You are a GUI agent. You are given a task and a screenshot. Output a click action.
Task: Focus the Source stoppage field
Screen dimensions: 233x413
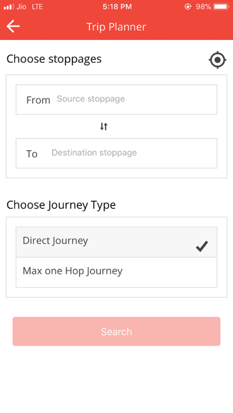[x=116, y=100]
